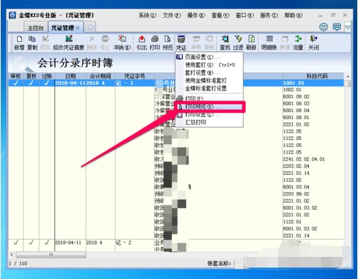Close the 凭证管理 tab
This screenshot has width=358, height=279.
click(x=78, y=28)
